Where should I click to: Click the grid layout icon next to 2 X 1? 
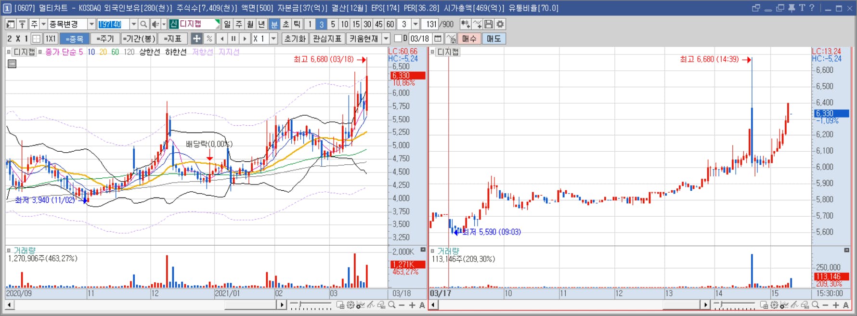pyautogui.click(x=37, y=39)
